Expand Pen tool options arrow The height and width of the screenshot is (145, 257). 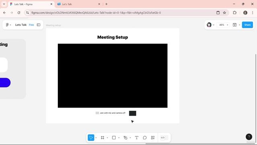(x=130, y=138)
